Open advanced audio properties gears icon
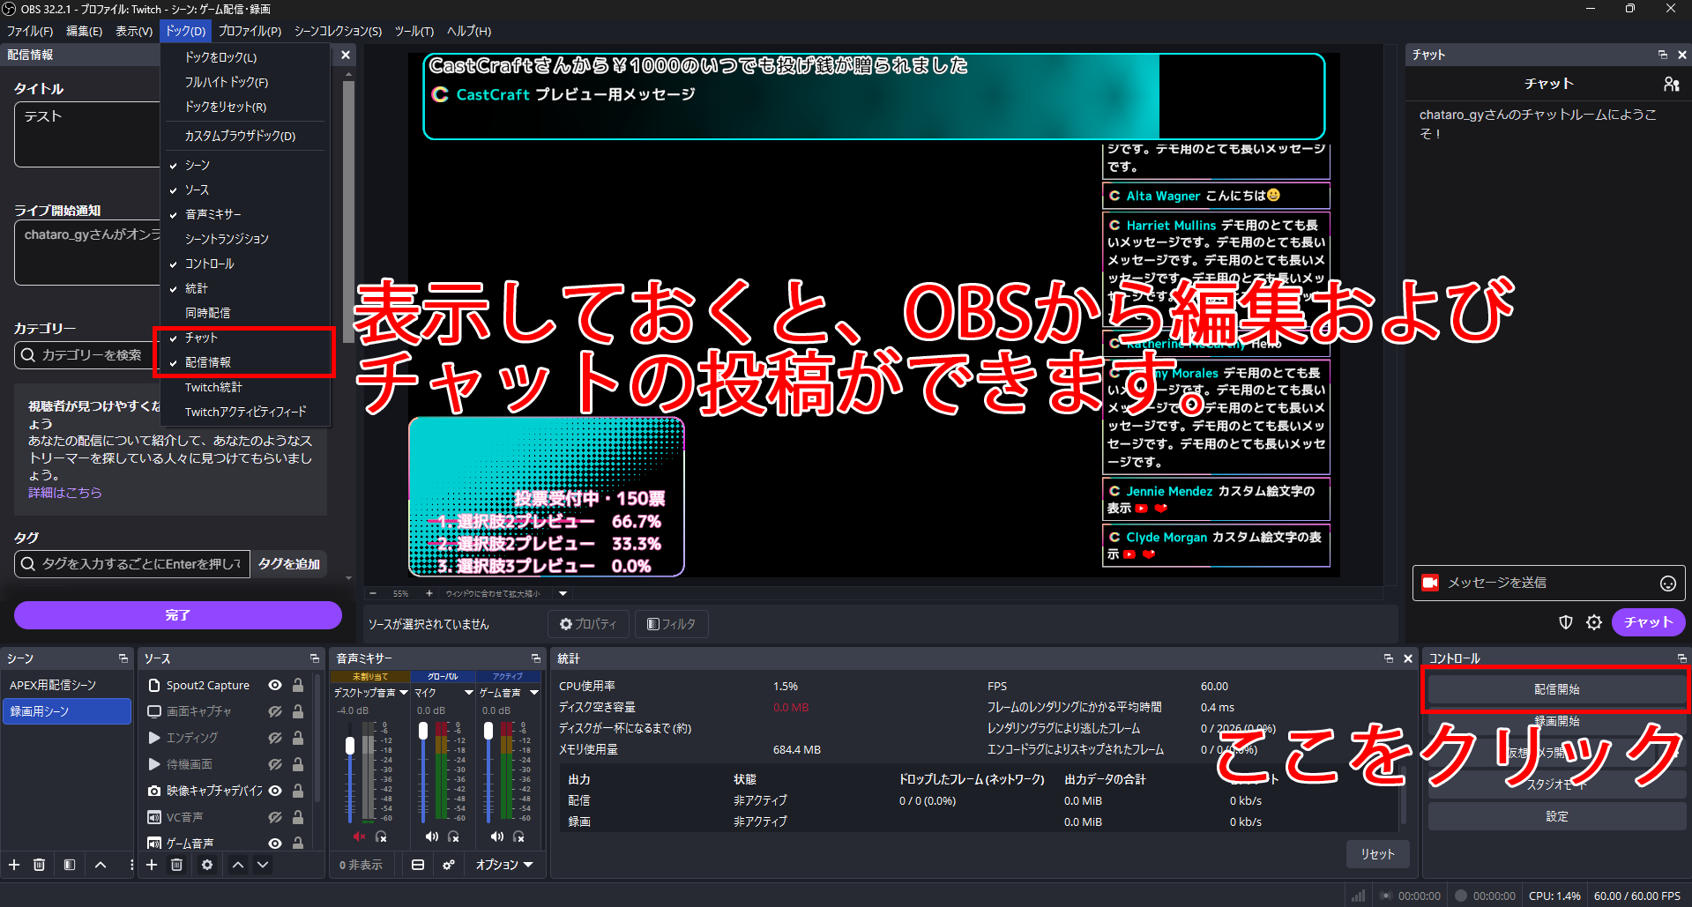This screenshot has height=907, width=1692. click(449, 865)
